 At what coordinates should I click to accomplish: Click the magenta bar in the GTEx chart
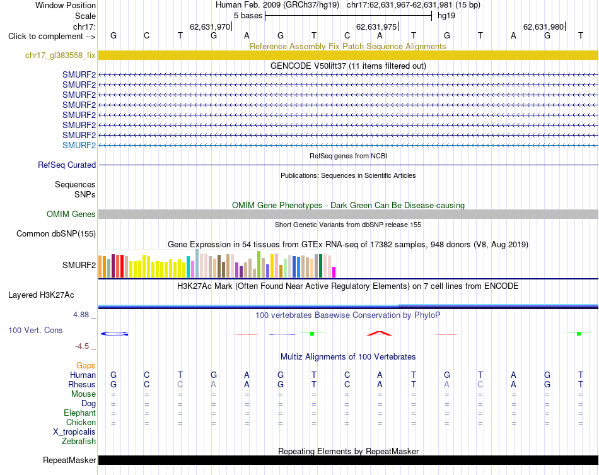[x=334, y=272]
